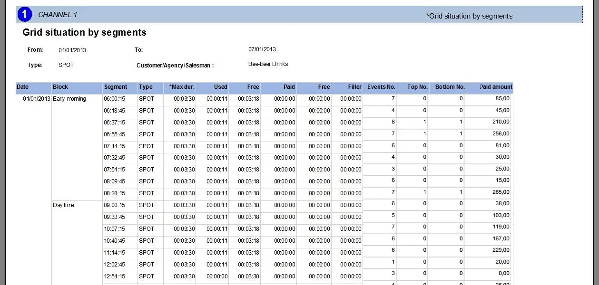Click the Segment column header

[x=116, y=87]
